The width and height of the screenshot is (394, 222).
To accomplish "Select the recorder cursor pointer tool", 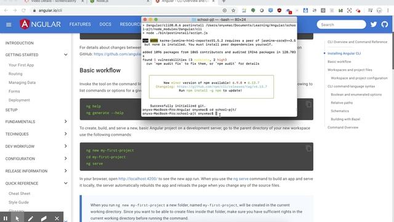I will [17, 218].
